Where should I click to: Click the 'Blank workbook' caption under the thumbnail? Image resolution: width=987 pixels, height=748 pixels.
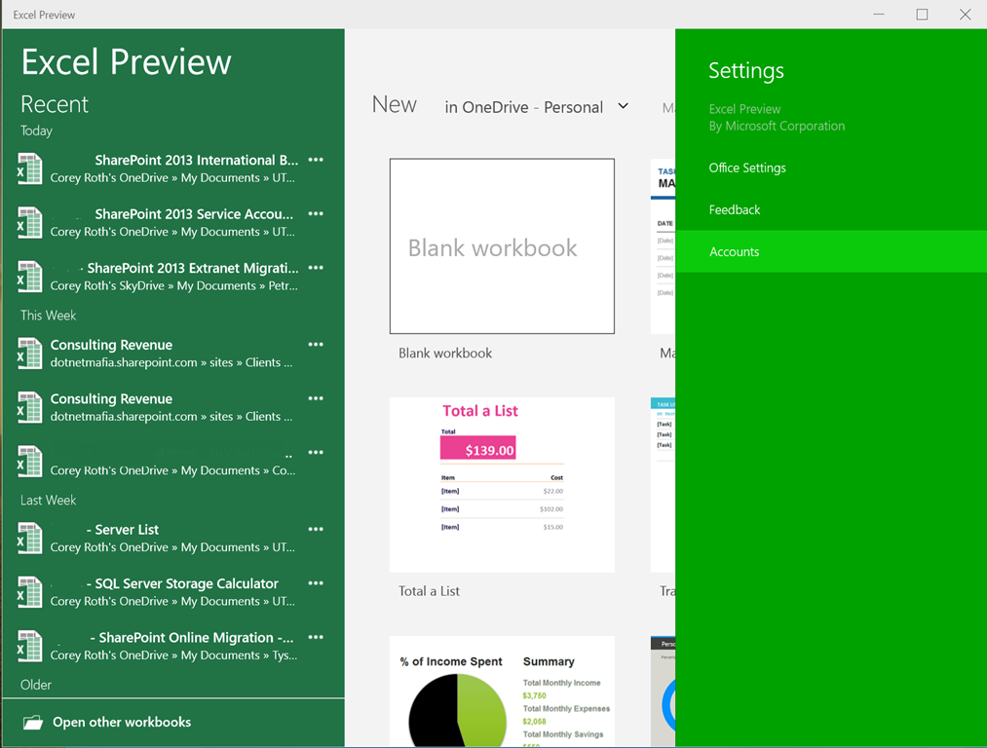[445, 354]
